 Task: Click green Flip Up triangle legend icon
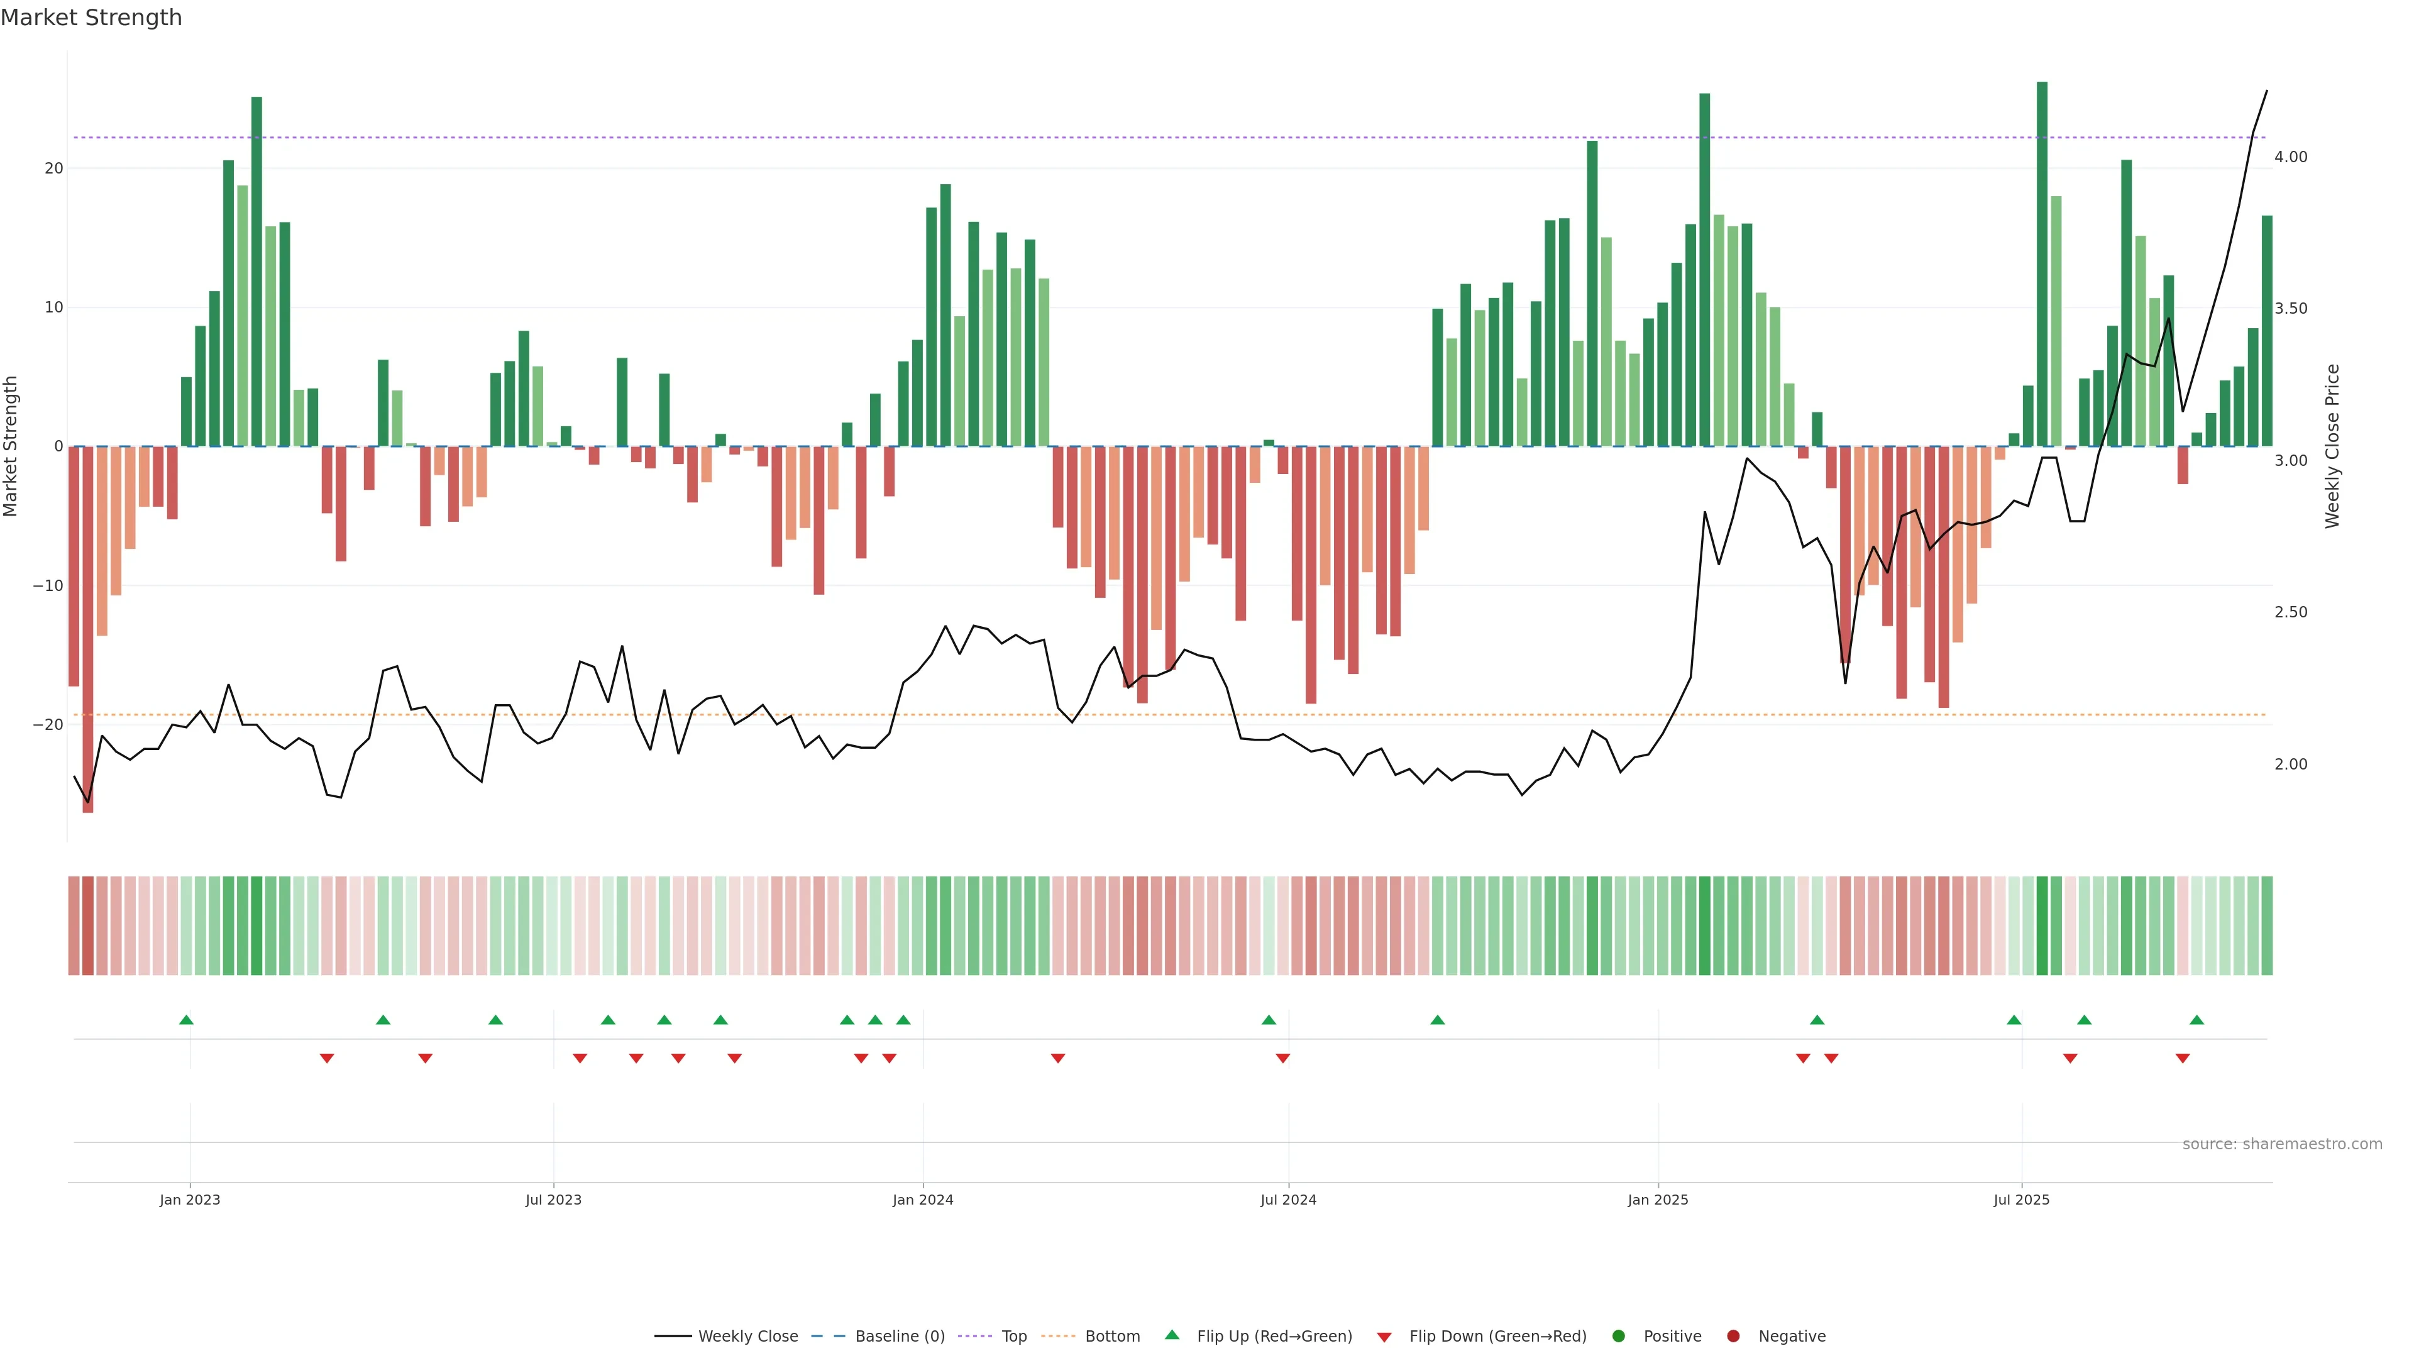click(1171, 1335)
